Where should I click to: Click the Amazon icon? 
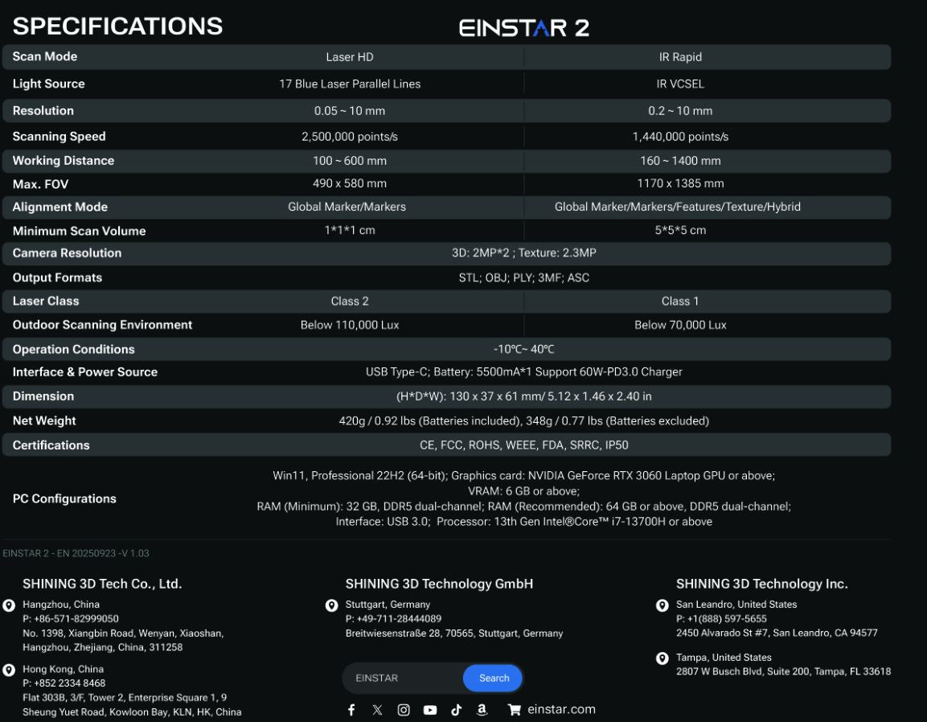tap(482, 710)
